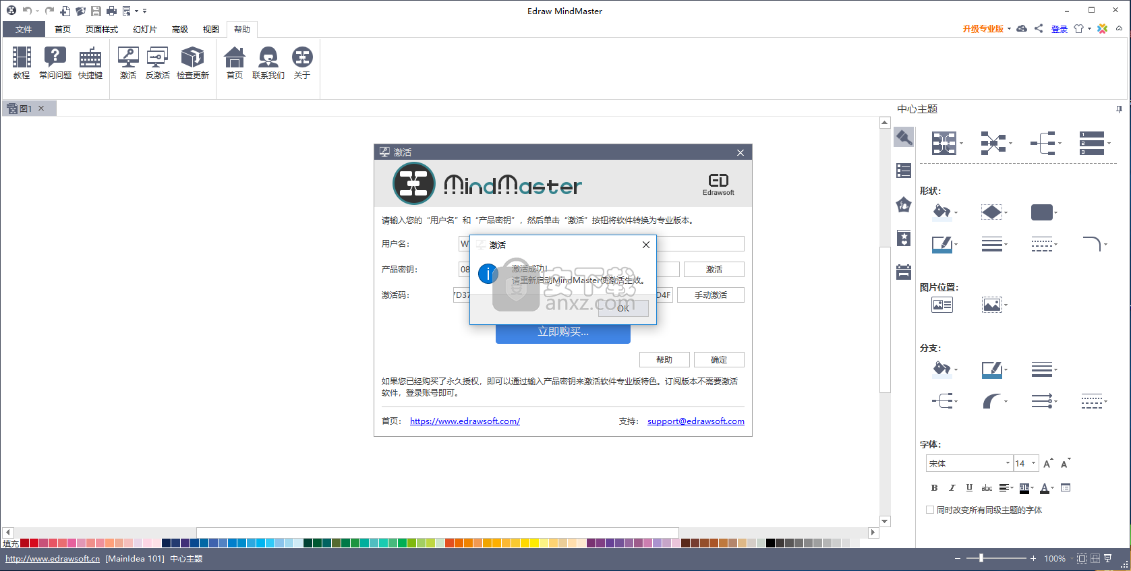Check 同时改变所有同级主题的字体 checkbox
The width and height of the screenshot is (1131, 571).
(x=930, y=510)
